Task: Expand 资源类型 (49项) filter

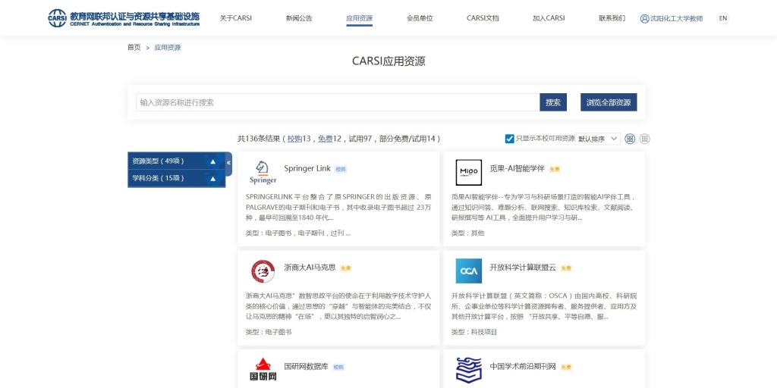Action: click(176, 161)
